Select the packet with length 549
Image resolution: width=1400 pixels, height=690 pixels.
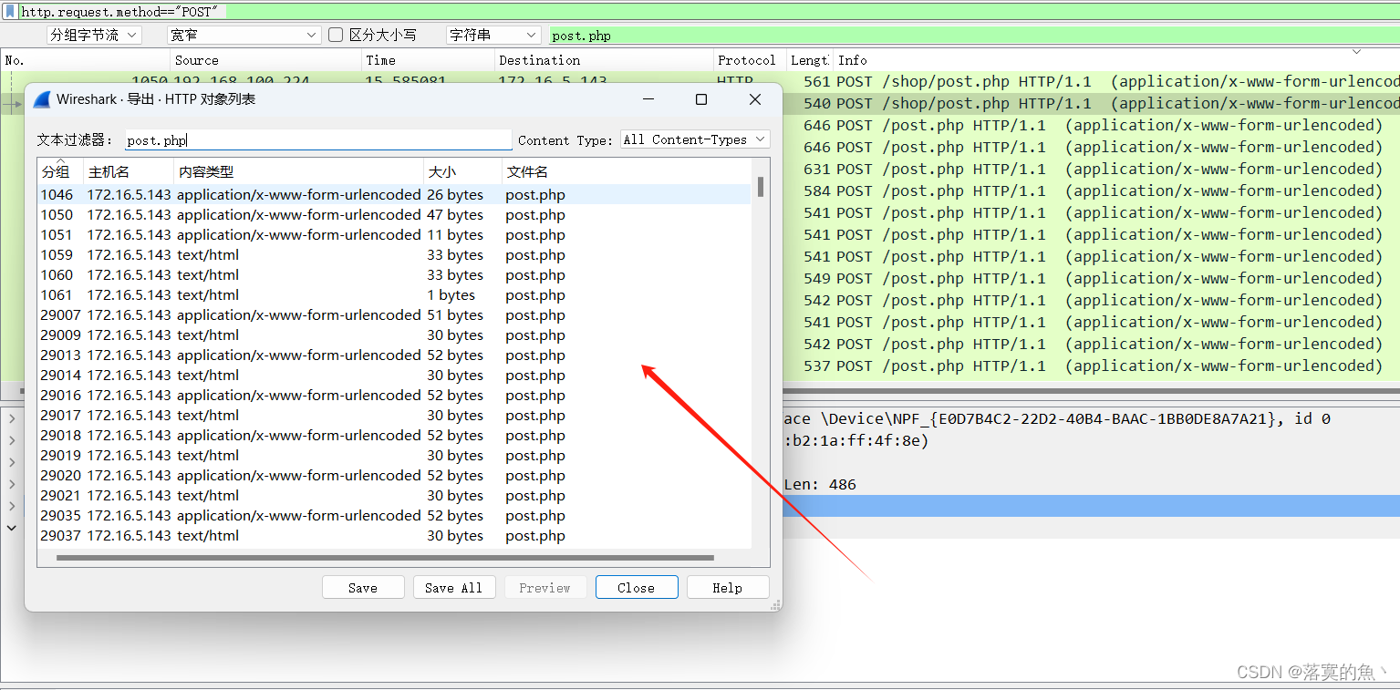click(1090, 279)
